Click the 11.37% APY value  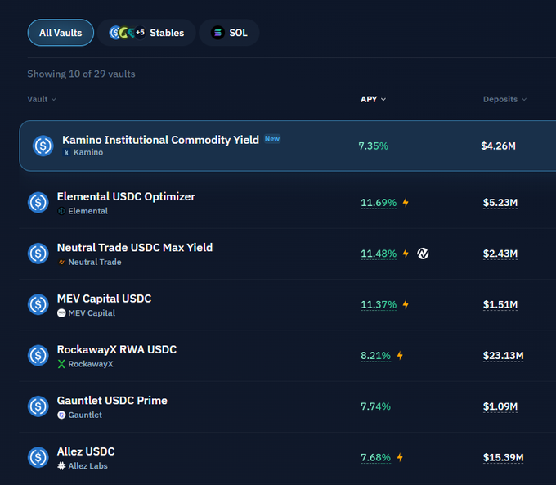379,305
